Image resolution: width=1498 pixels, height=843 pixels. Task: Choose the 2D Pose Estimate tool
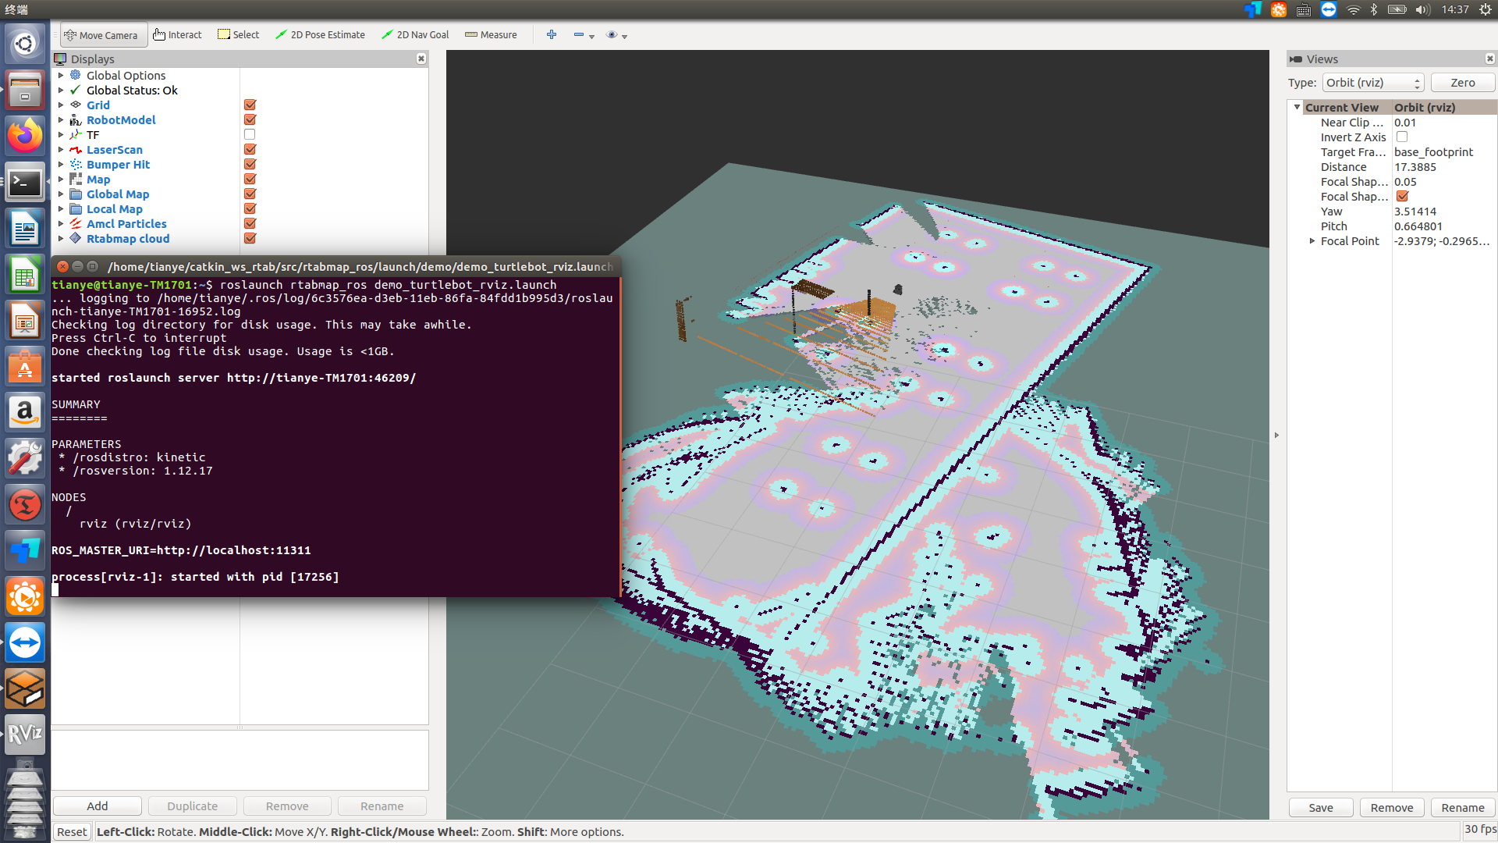(x=321, y=35)
